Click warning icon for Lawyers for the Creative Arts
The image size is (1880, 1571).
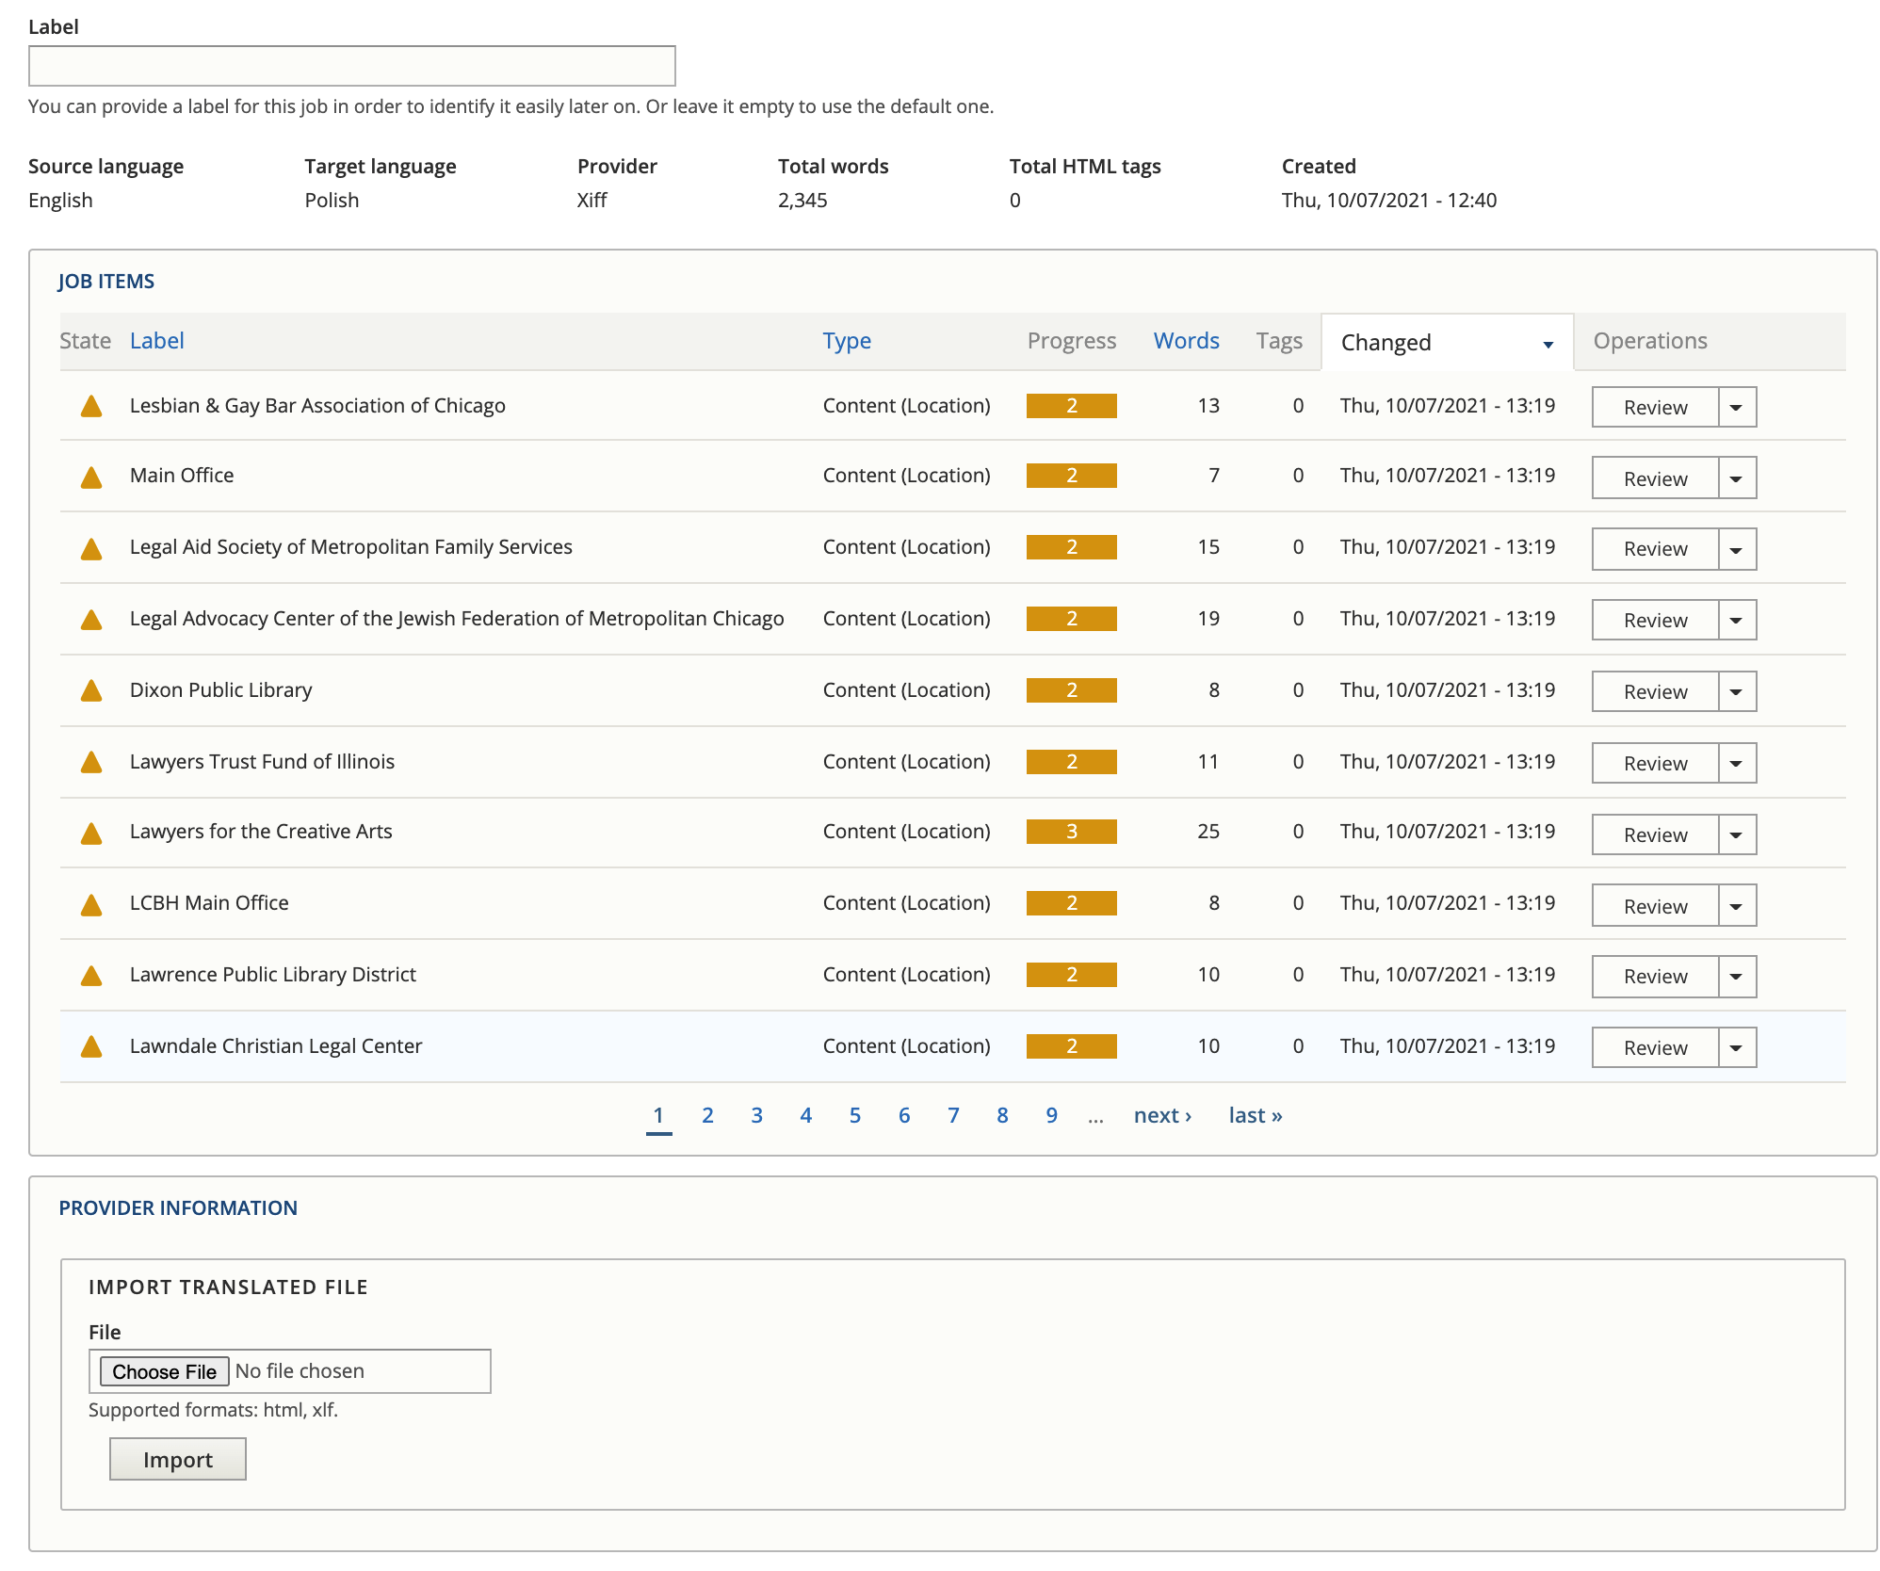[91, 834]
